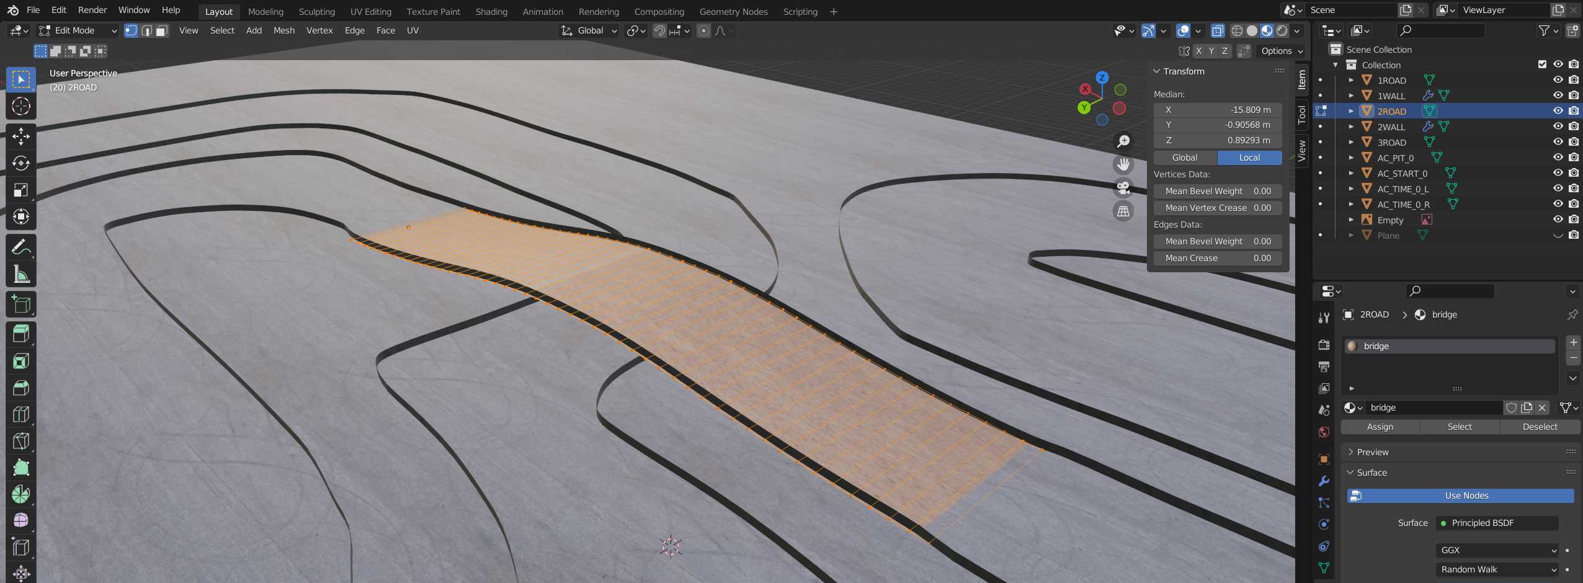This screenshot has width=1583, height=583.
Task: Expand the 1ROAD tree item
Action: (1351, 80)
